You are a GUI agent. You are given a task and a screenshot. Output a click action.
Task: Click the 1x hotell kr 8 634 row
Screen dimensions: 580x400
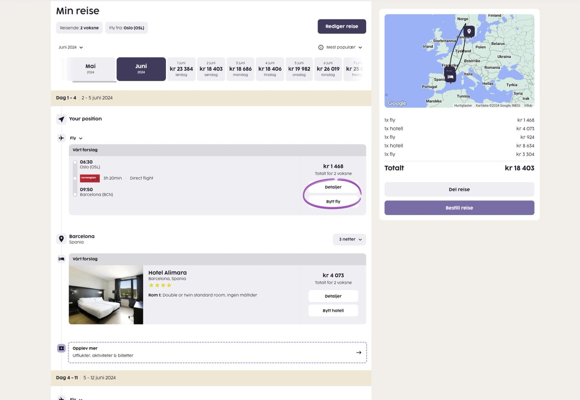click(x=459, y=146)
